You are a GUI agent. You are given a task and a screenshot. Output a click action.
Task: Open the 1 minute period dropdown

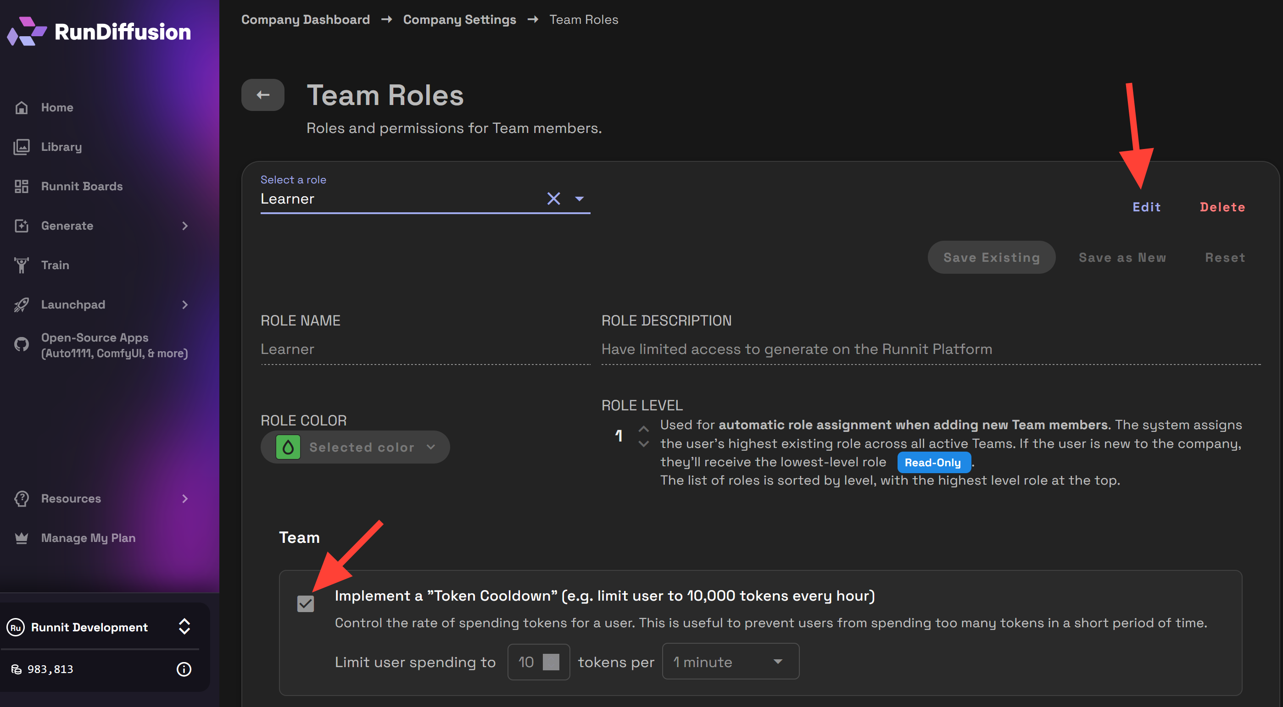730,662
